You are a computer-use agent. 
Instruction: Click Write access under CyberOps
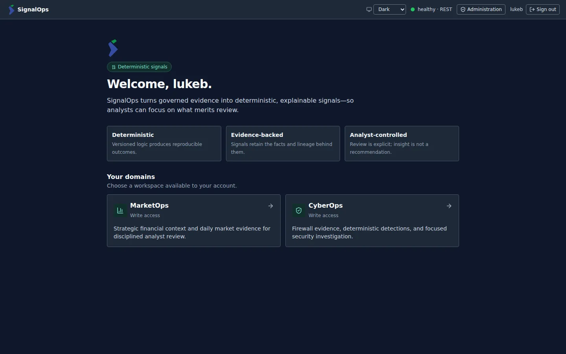pos(323,216)
